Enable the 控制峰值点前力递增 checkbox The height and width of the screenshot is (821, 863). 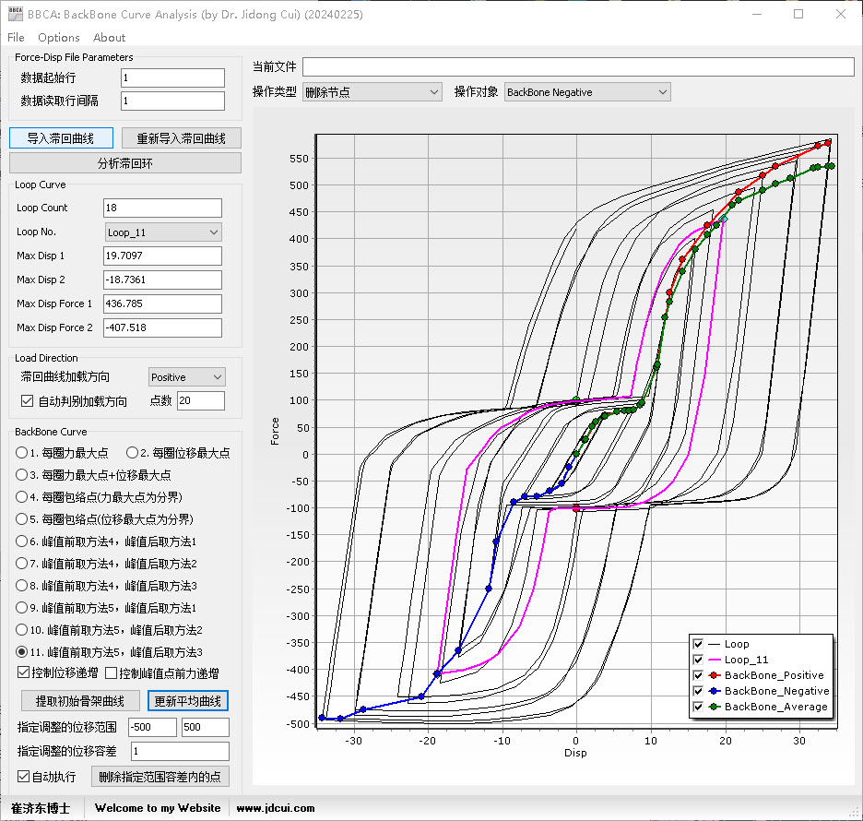(x=112, y=672)
